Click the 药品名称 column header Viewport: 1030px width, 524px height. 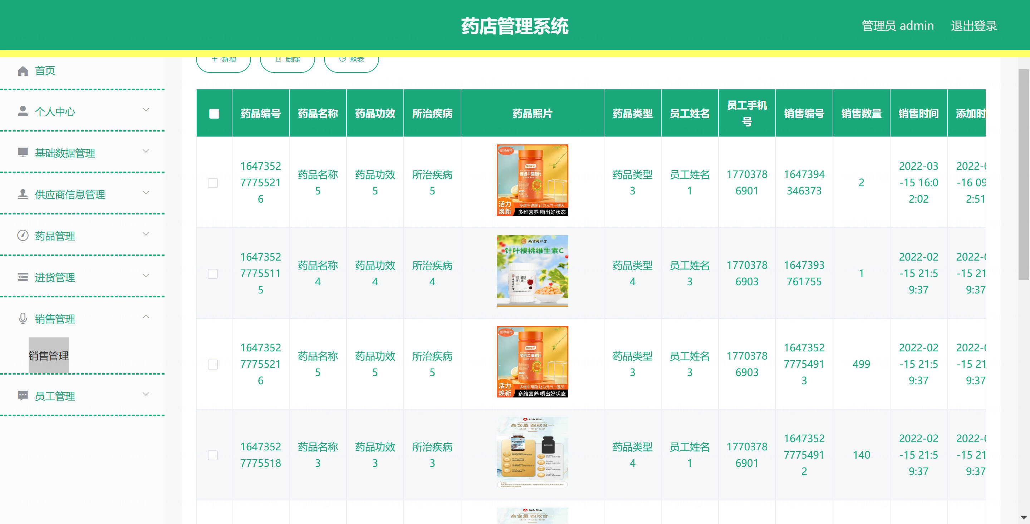[318, 114]
